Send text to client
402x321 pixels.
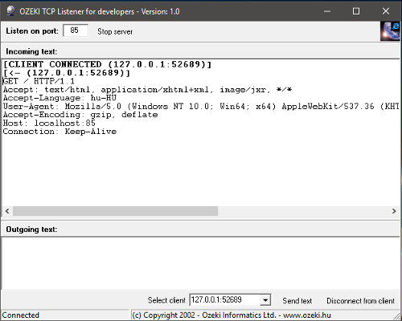click(x=297, y=301)
